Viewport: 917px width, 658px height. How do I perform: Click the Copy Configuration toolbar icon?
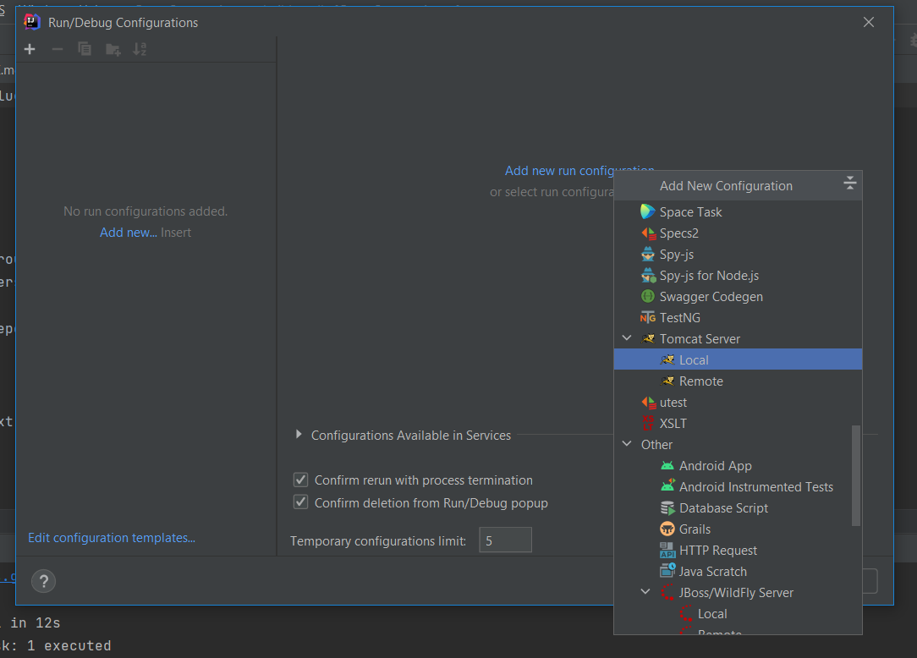click(x=85, y=49)
